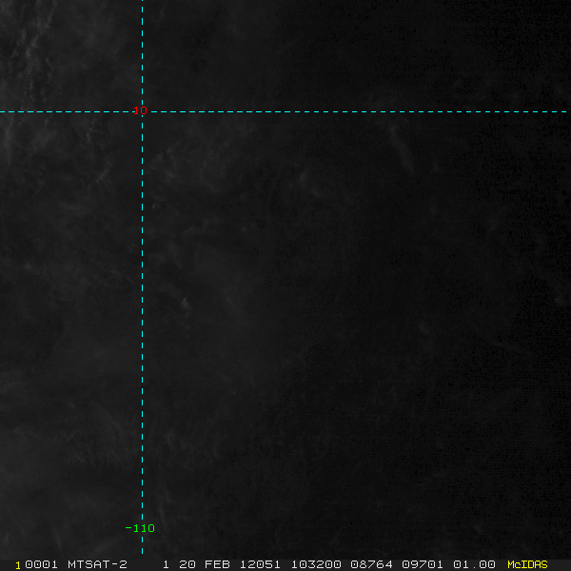Click the 103200 time value

316,564
